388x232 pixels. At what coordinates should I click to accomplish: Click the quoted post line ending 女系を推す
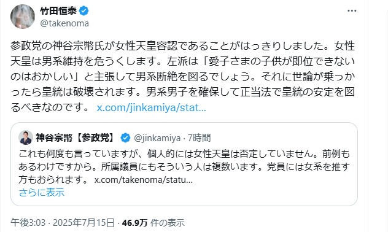coord(184,167)
